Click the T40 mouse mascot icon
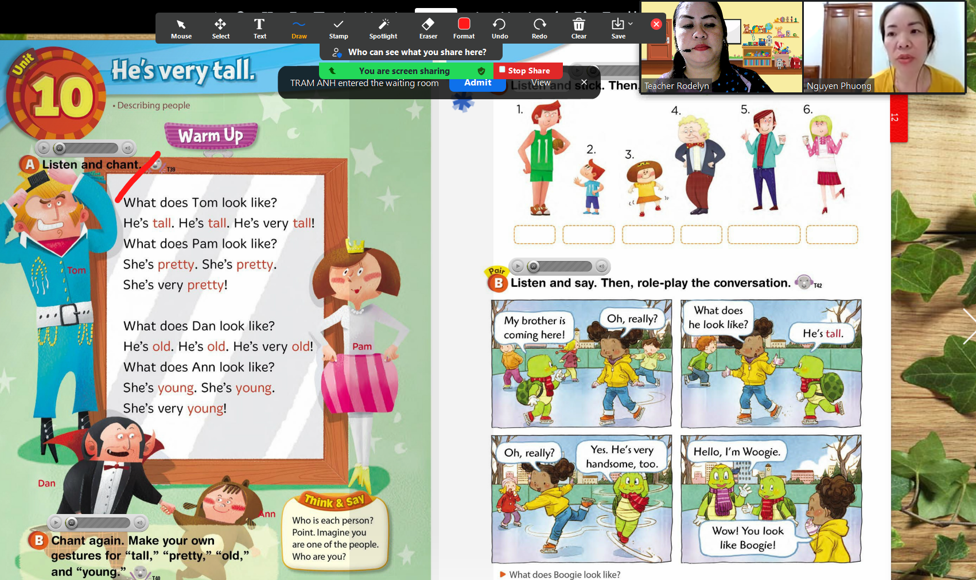This screenshot has height=580, width=976. point(140,573)
